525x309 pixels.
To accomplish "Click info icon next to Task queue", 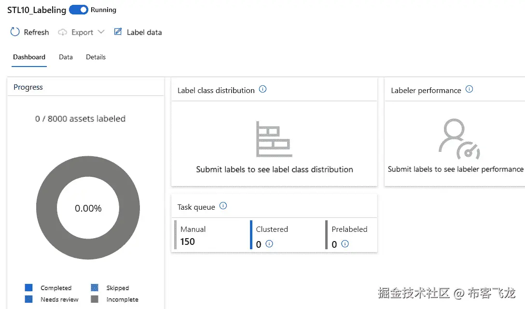I will (x=223, y=206).
